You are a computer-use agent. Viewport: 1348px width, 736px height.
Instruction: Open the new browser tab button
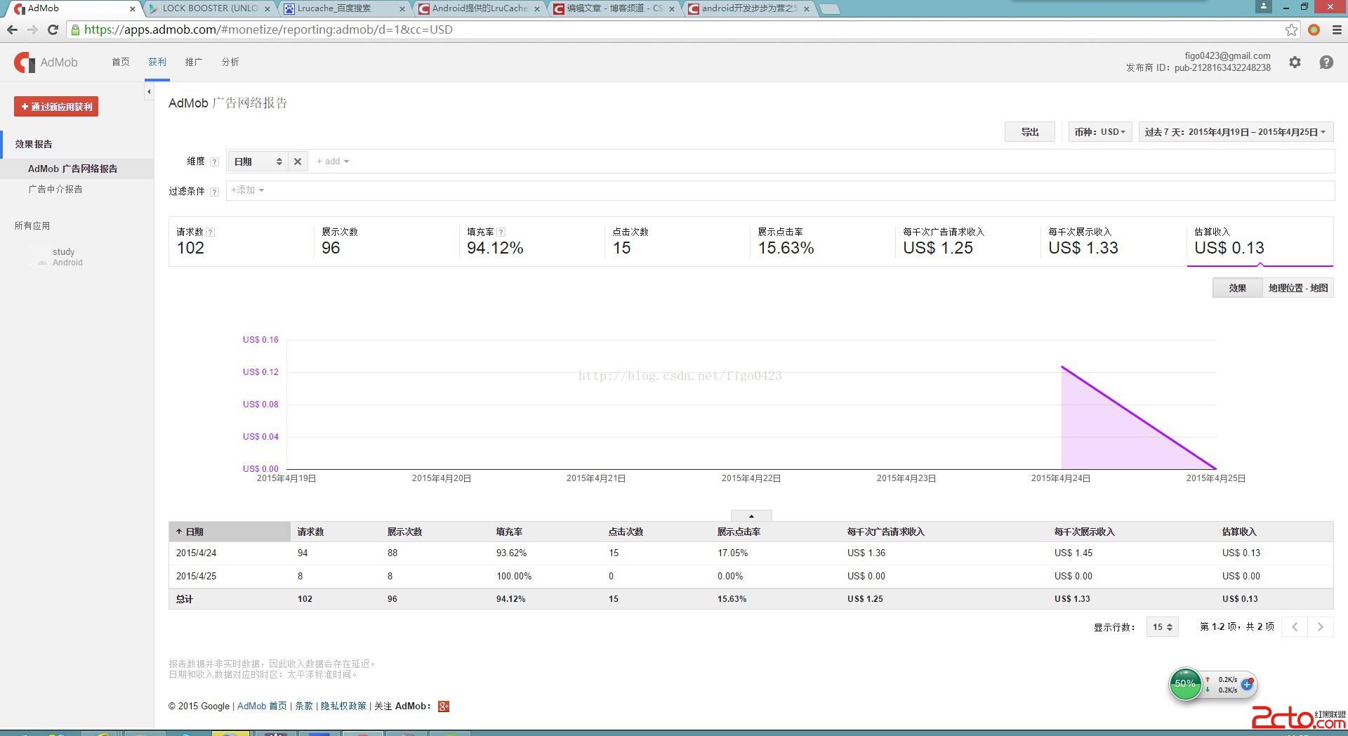pos(829,9)
